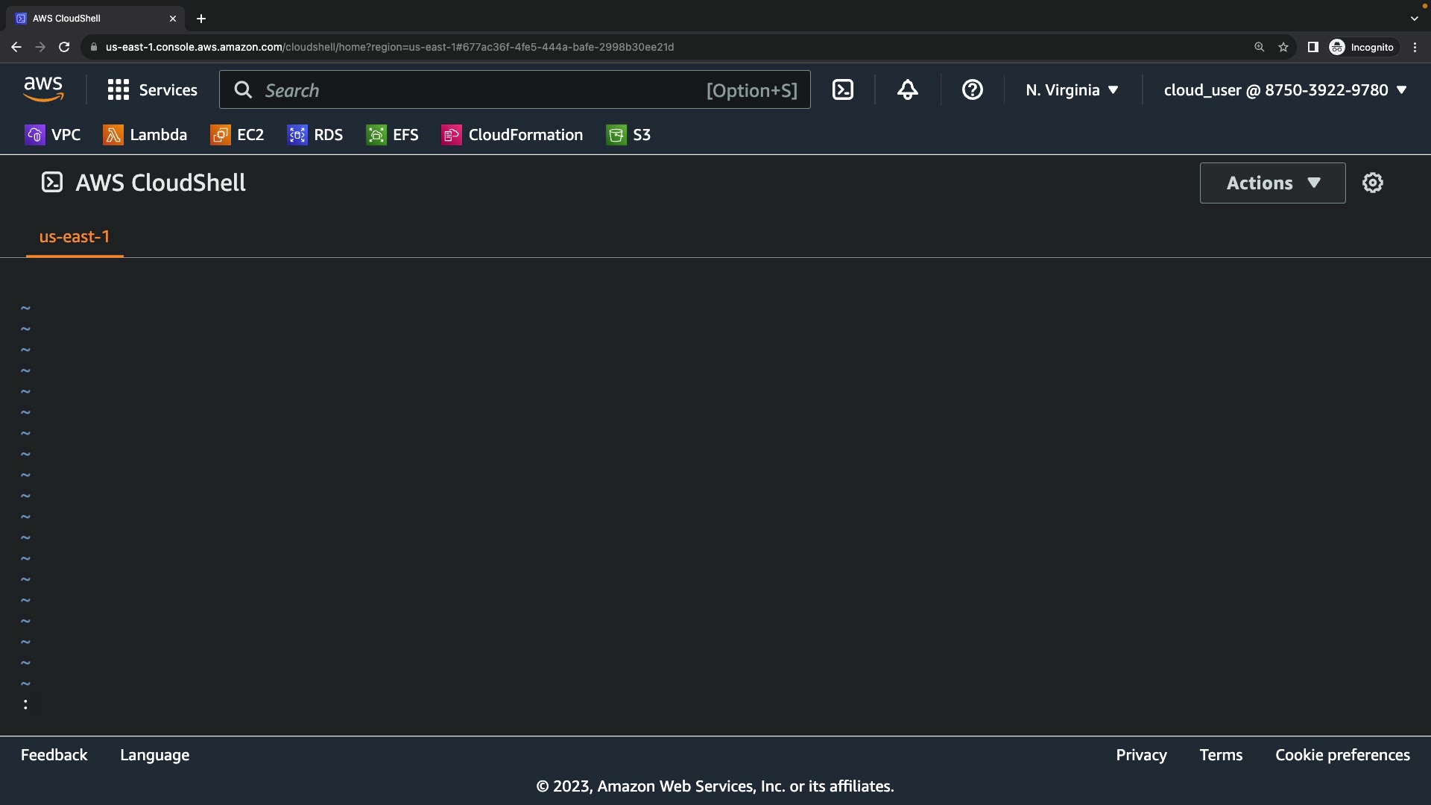Click the AWS logo home icon
Screen dimensions: 1431x805
click(x=43, y=89)
